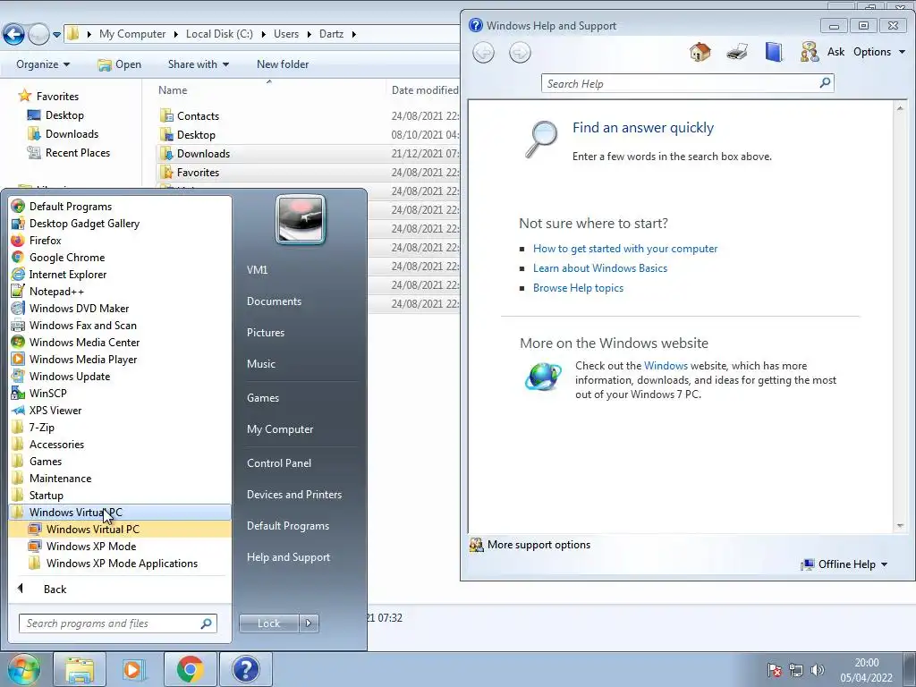Open How to get started with your computer
916x687 pixels.
pyautogui.click(x=625, y=249)
